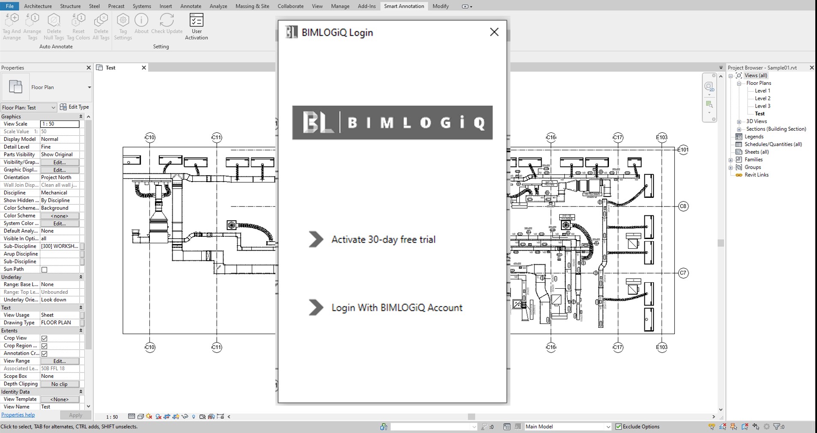Click Visual Style icon in view control bar

coord(140,416)
